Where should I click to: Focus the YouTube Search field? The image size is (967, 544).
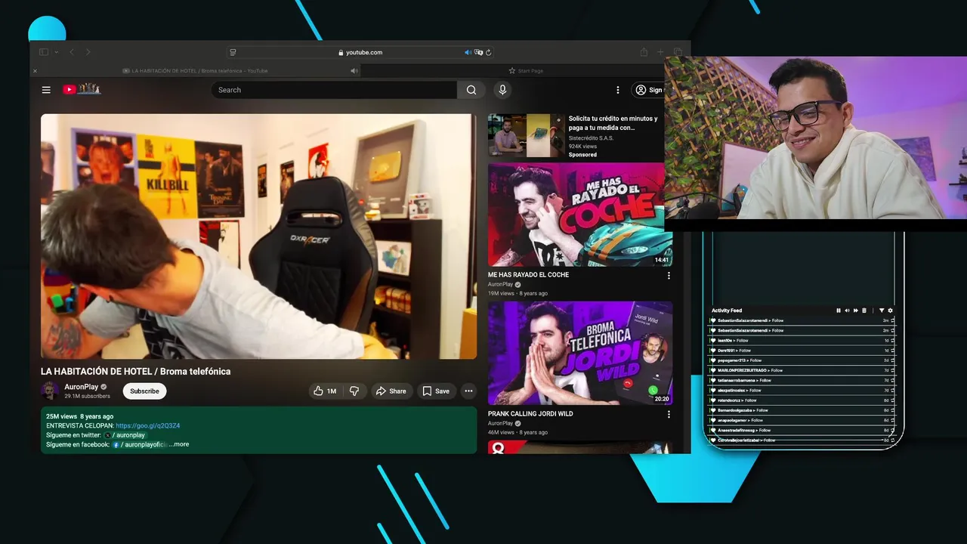(x=334, y=90)
